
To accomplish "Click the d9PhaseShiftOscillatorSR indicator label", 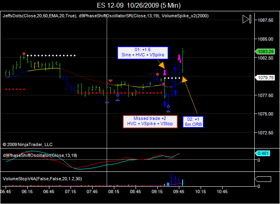I will pyautogui.click(x=119, y=16).
